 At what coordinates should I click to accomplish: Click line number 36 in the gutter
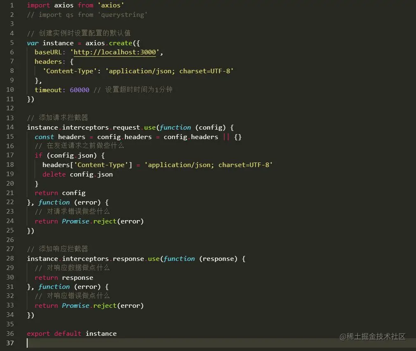(10, 333)
